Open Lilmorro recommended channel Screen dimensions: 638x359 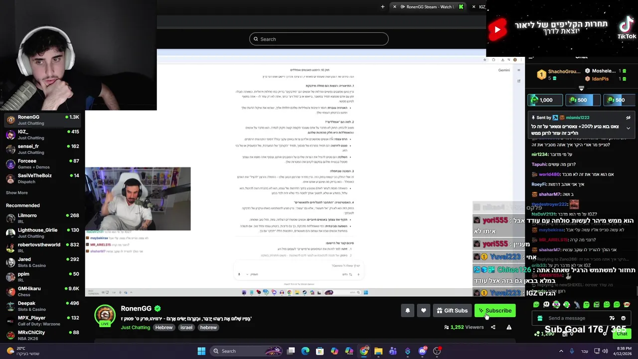coord(42,218)
